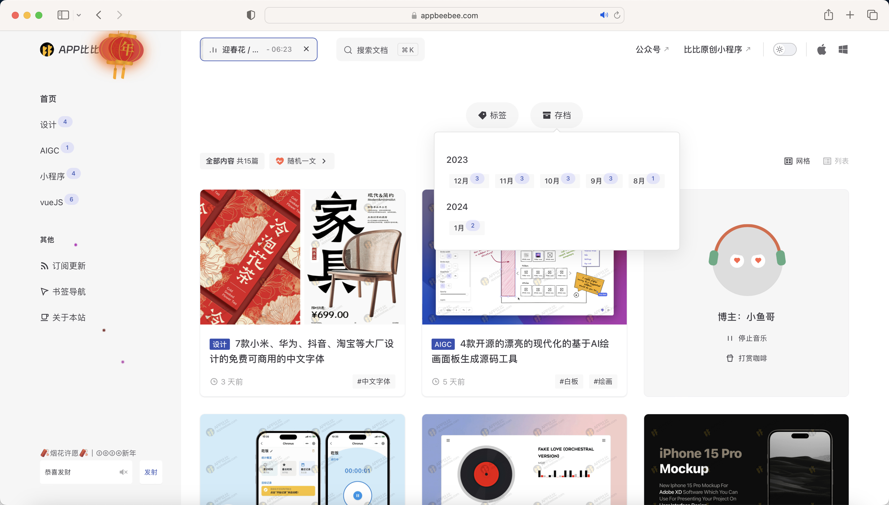This screenshot has height=505, width=889.
Task: Toggle the light/dark theme switch
Action: [785, 50]
